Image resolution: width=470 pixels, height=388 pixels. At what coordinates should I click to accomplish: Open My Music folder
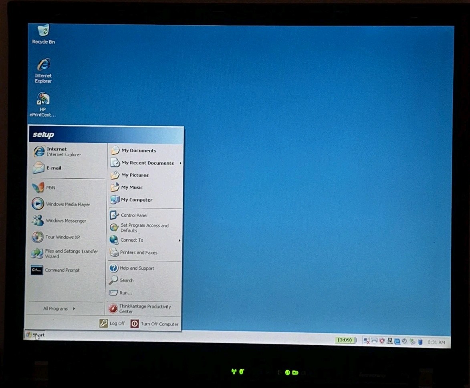[x=146, y=187]
